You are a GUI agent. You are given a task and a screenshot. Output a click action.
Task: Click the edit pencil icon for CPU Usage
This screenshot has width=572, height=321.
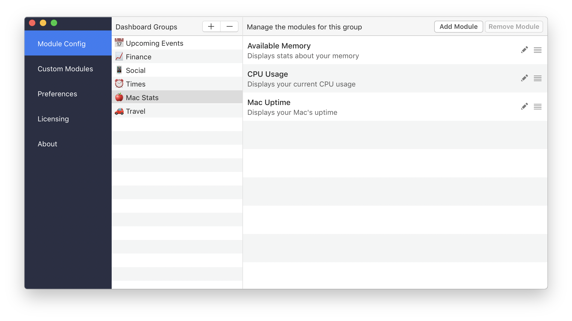coord(524,78)
